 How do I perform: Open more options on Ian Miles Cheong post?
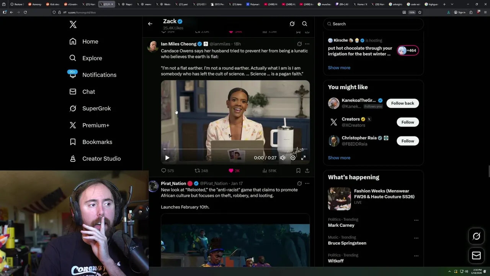[307, 44]
